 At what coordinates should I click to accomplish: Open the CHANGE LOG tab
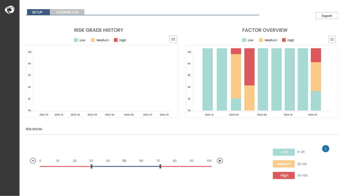coord(67,12)
